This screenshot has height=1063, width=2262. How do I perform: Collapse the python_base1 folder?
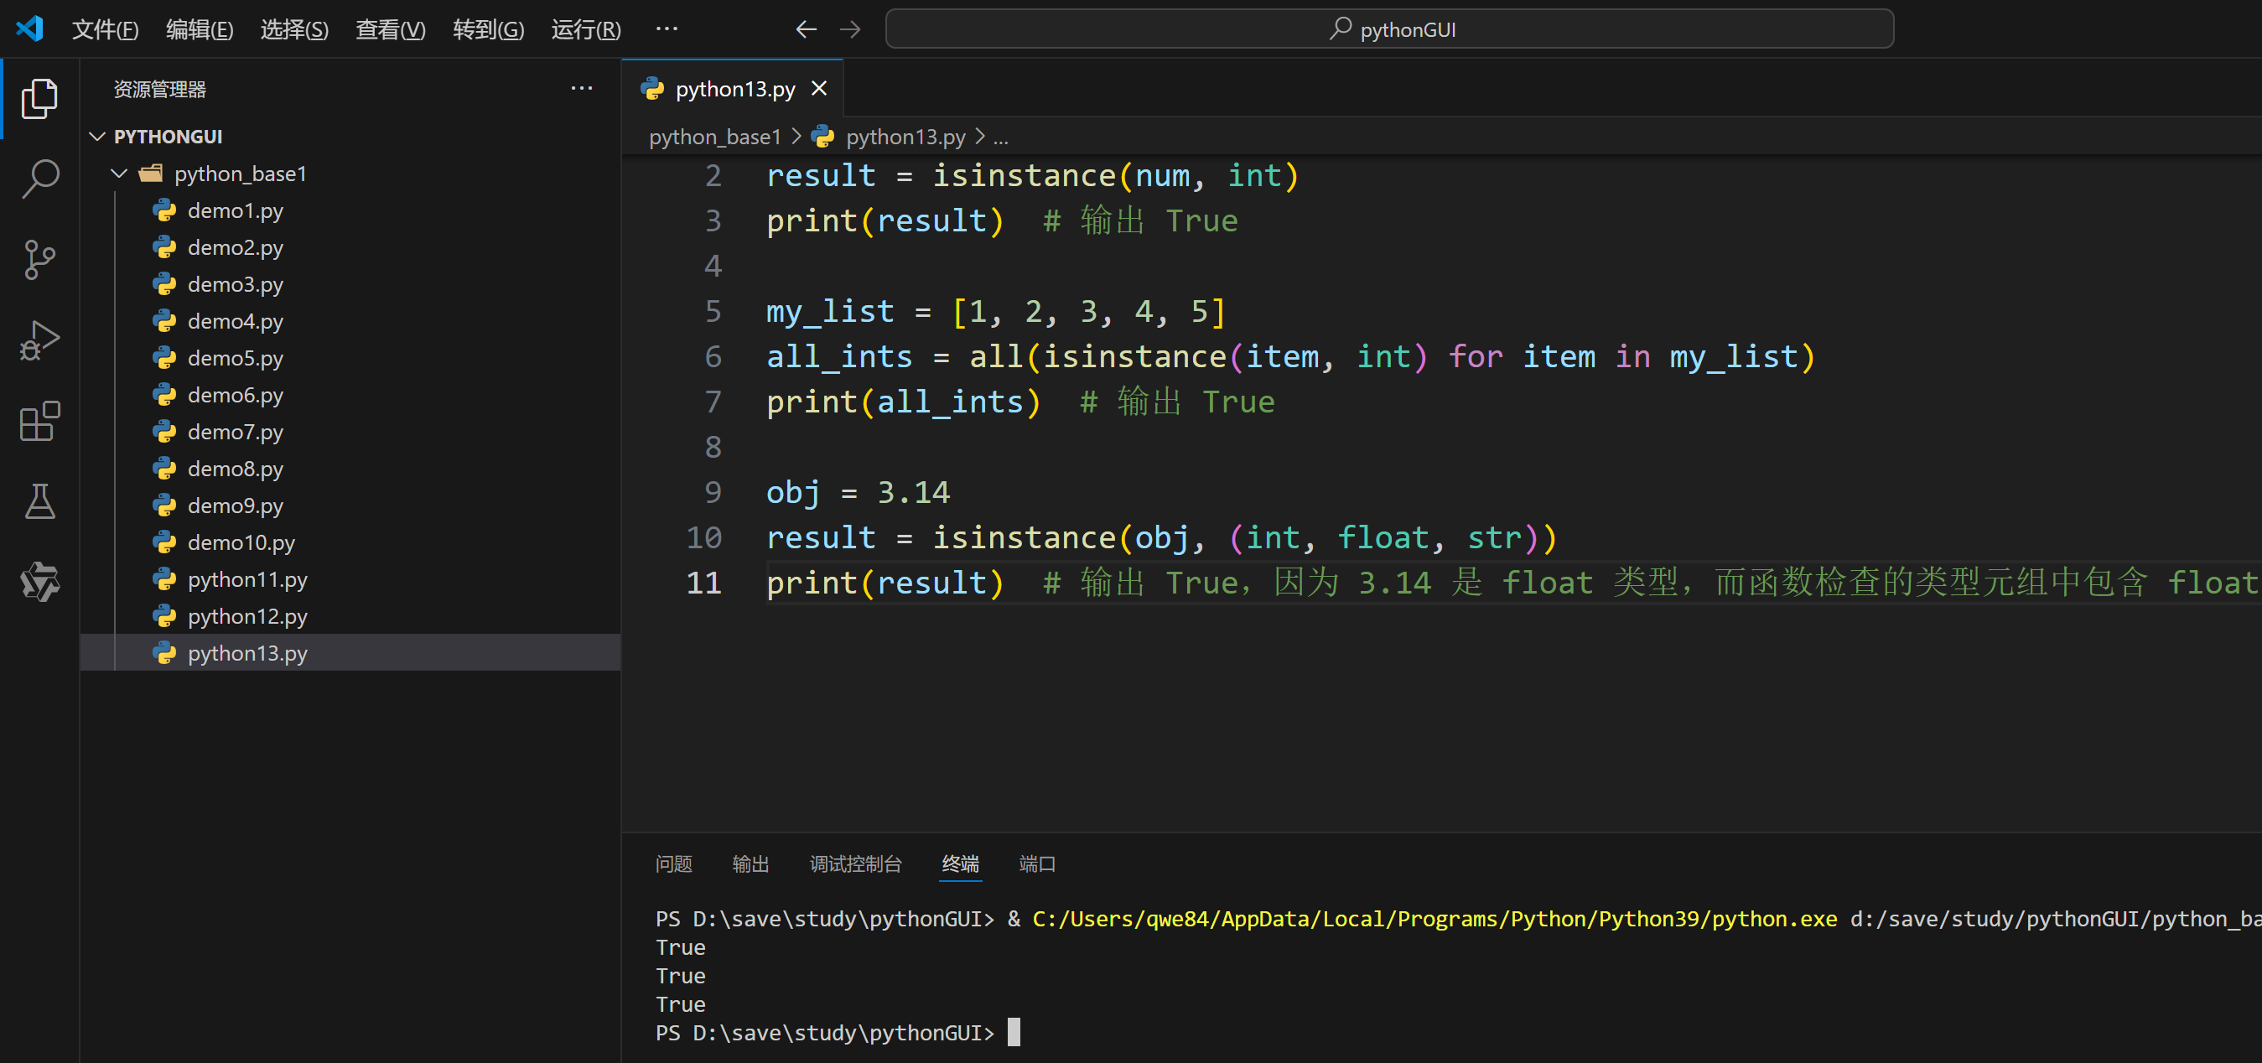tap(119, 174)
